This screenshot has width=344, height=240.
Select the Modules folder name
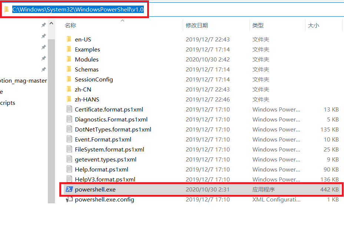coord(87,59)
